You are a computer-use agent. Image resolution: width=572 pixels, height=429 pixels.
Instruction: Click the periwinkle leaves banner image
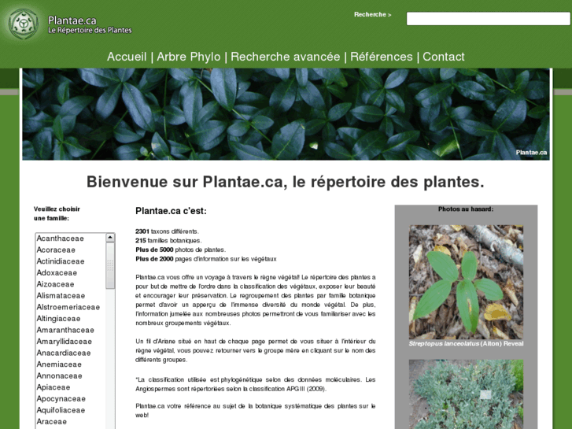coord(286,114)
